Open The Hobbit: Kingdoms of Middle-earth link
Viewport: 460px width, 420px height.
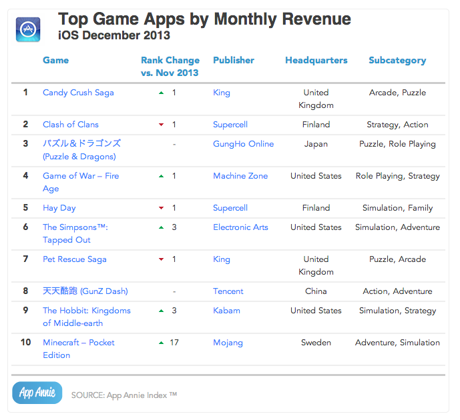coord(87,317)
